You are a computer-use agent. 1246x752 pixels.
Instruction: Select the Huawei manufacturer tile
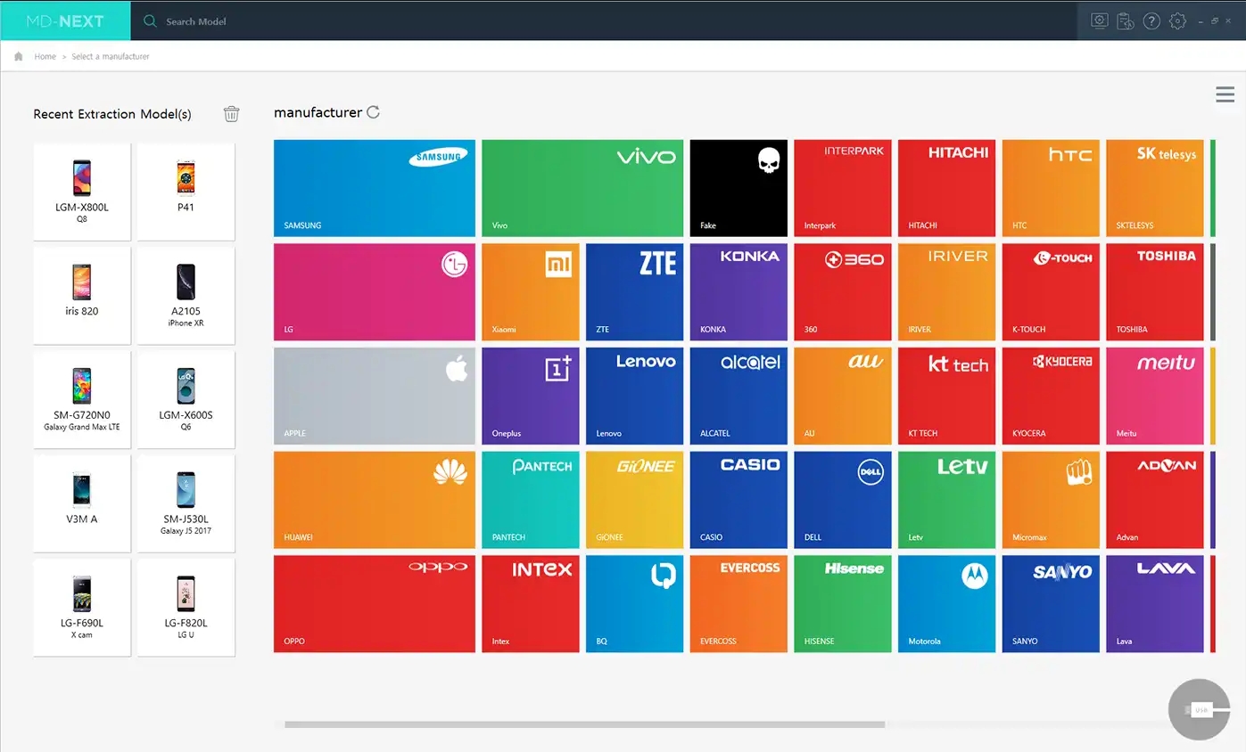point(374,500)
